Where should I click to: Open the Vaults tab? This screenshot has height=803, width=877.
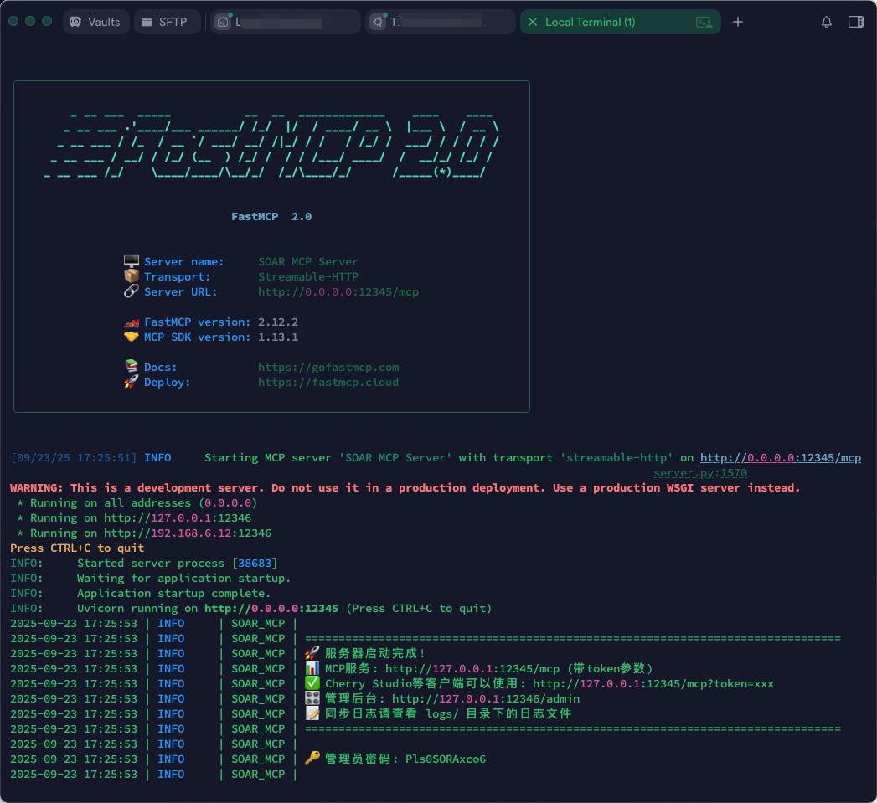pyautogui.click(x=95, y=22)
